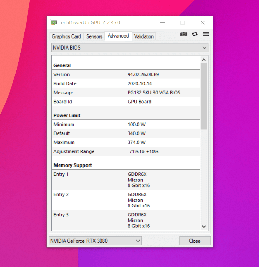Select the Minimum power limit 100.0 W

(x=137, y=124)
